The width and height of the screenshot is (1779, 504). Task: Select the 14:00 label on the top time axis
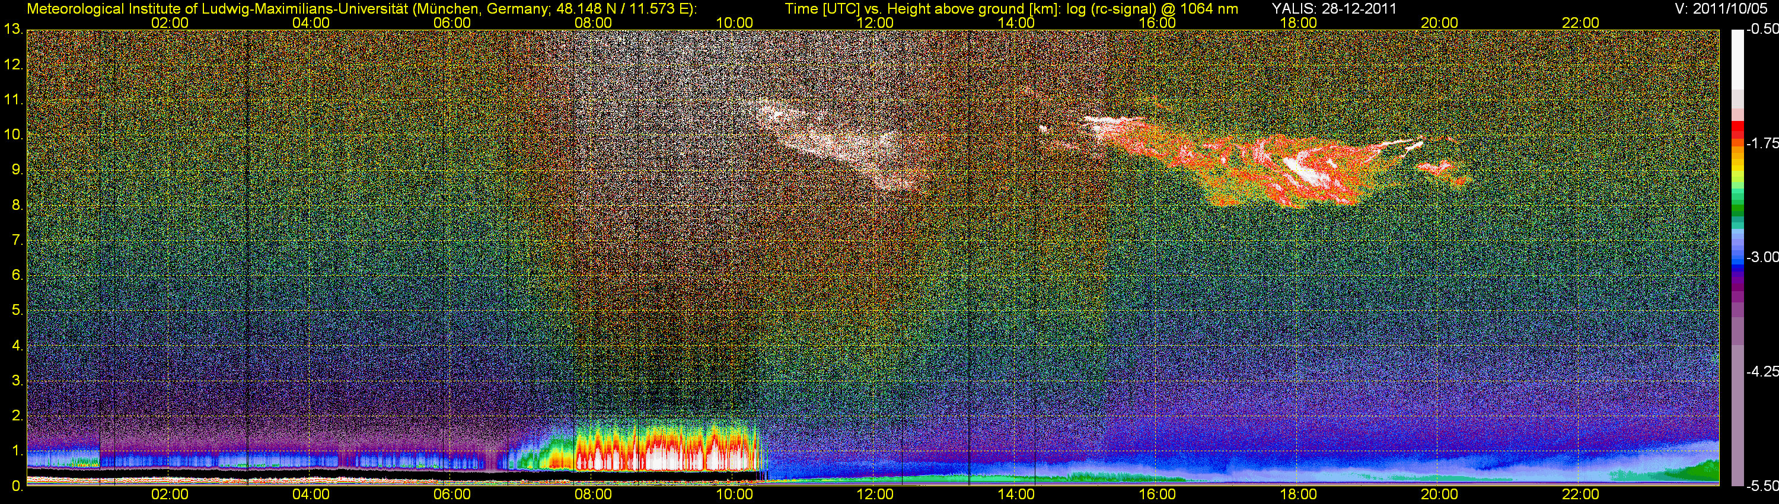pyautogui.click(x=1016, y=23)
